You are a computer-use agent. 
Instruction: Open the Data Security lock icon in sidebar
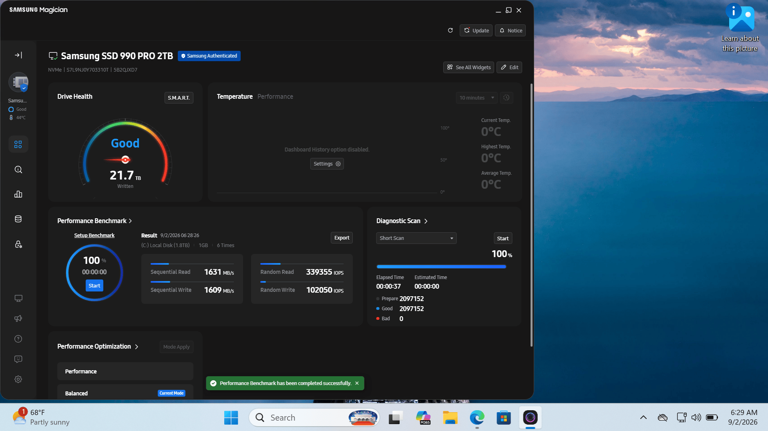(18, 244)
